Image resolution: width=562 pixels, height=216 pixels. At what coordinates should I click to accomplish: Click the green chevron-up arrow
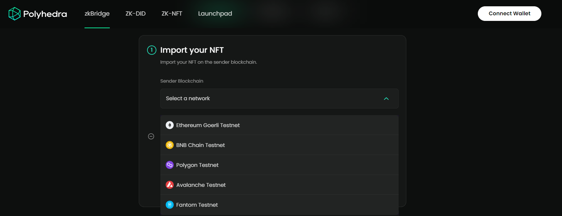386,99
